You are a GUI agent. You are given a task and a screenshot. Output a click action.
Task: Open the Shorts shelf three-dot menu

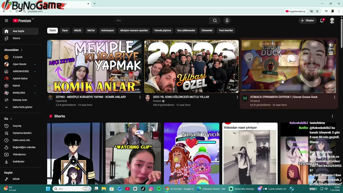click(332, 116)
